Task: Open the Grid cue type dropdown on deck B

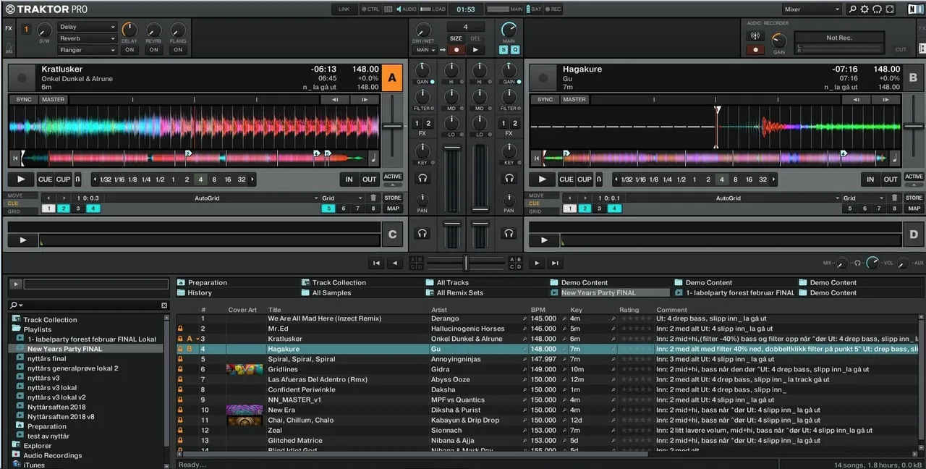Action: (864, 198)
